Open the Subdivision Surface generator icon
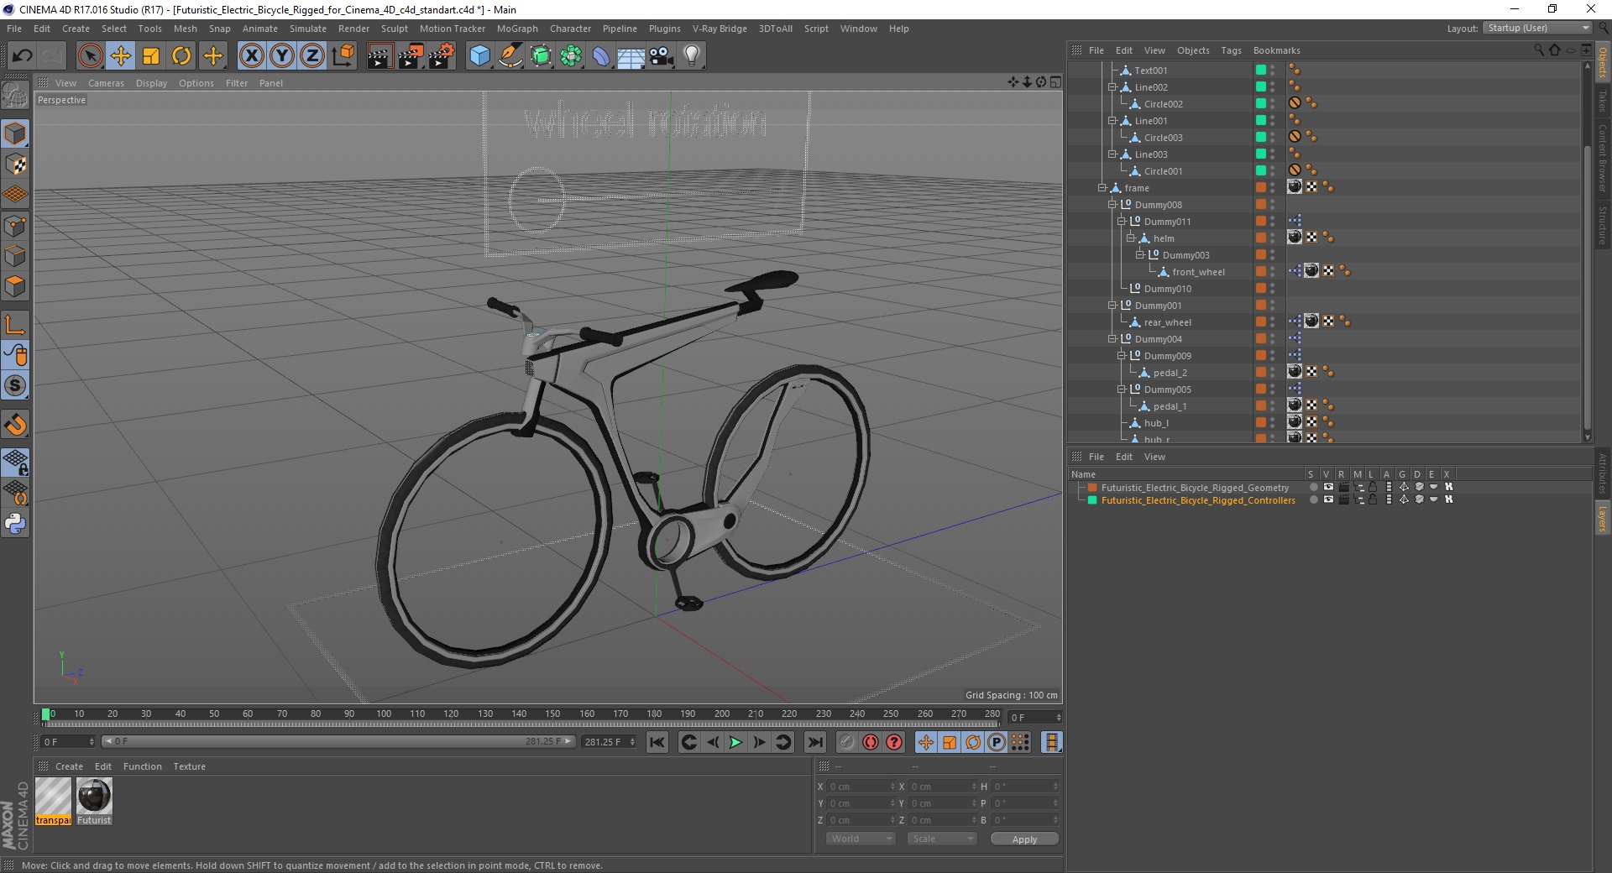1612x873 pixels. pyautogui.click(x=541, y=56)
